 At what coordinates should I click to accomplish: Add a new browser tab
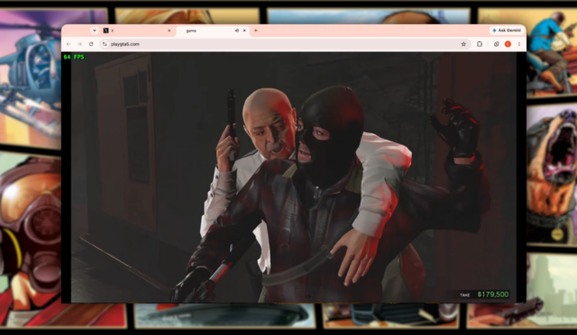coord(256,31)
